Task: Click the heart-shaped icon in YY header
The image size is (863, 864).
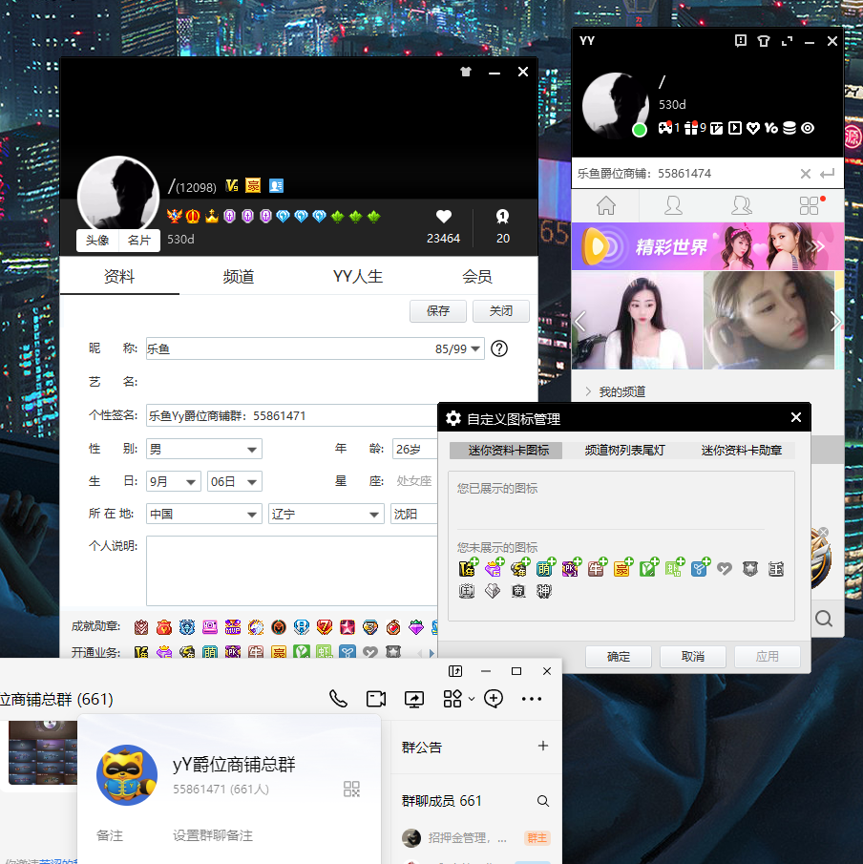Action: (x=753, y=128)
